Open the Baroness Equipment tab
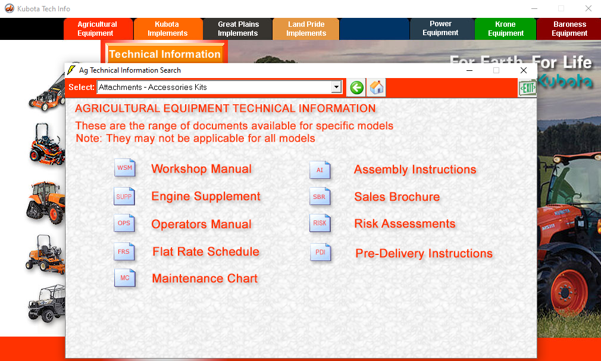 click(x=569, y=29)
